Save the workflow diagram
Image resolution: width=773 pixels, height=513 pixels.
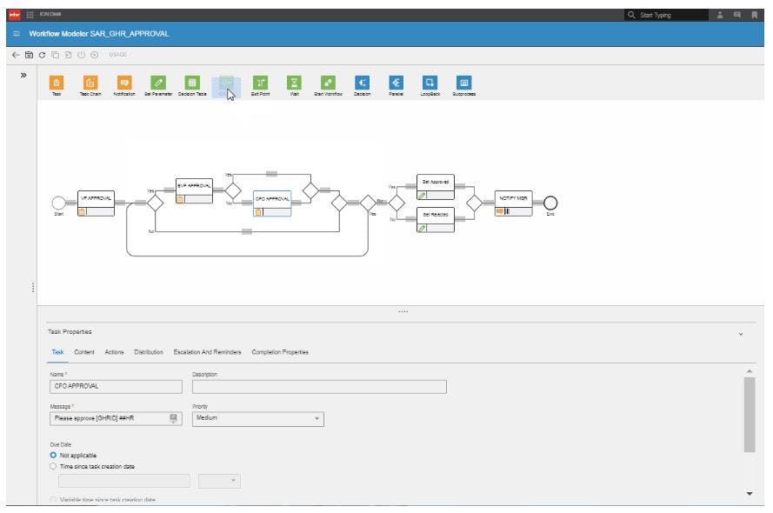[28, 53]
